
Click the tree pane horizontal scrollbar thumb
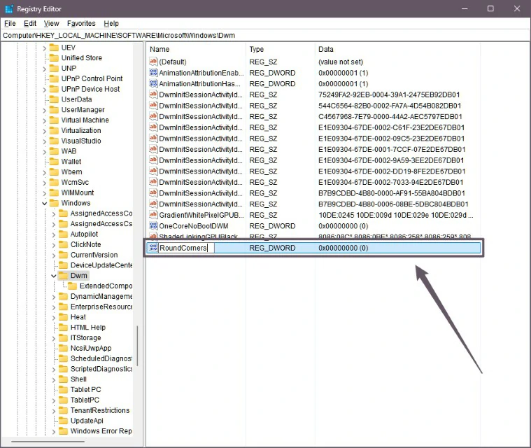[x=48, y=442]
